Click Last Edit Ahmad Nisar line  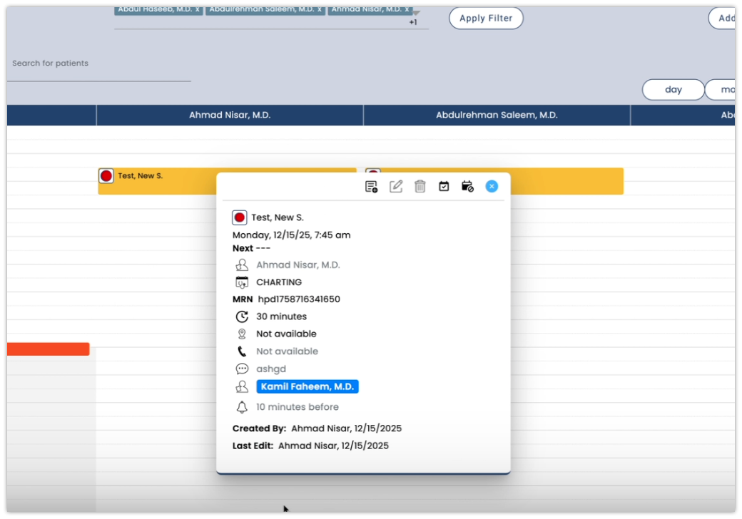[310, 446]
